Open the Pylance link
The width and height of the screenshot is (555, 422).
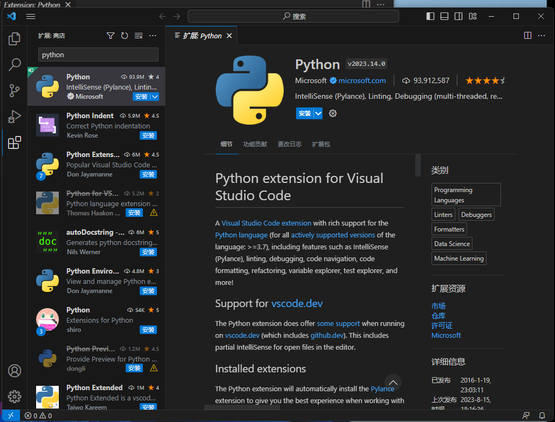click(382, 389)
